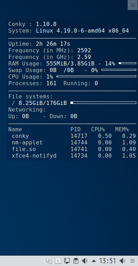This screenshot has width=138, height=266.
Task: Click the 'File systems:' heading
Action: pos(31,97)
